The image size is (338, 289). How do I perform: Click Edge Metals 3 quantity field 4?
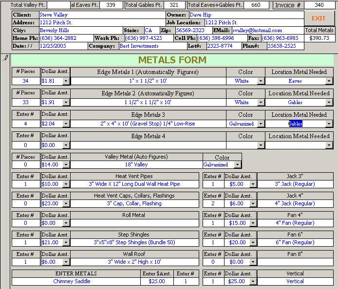point(26,124)
